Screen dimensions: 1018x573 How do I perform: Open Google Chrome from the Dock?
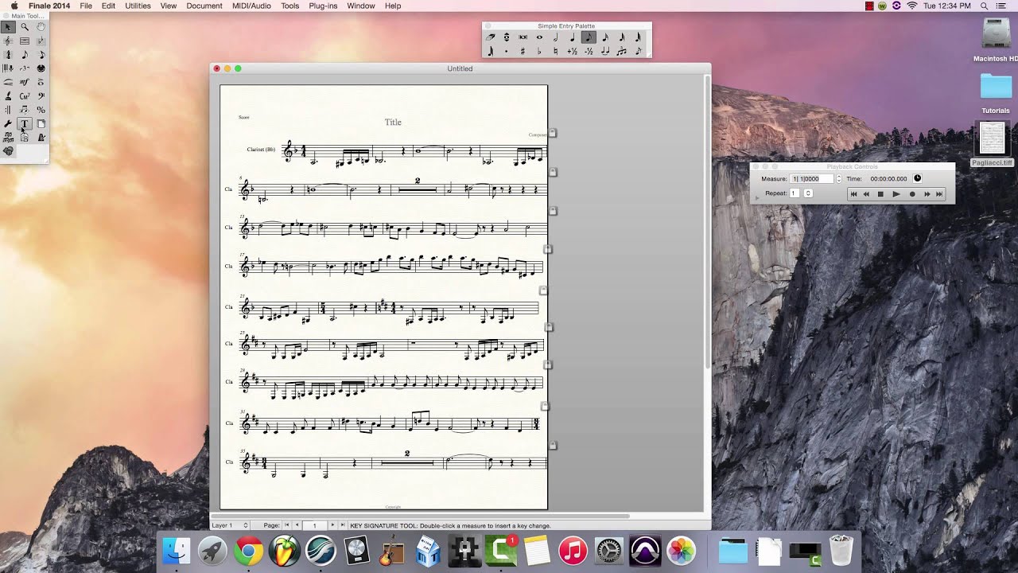(x=248, y=551)
